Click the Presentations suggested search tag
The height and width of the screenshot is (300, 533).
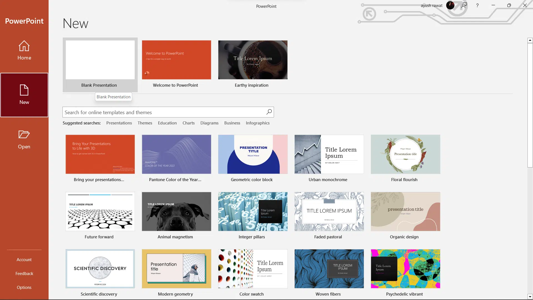tap(119, 123)
